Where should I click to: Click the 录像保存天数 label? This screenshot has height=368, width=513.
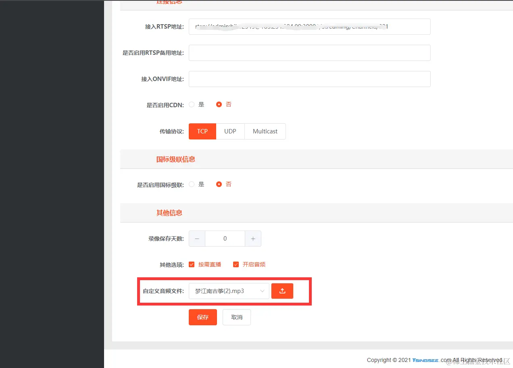point(166,239)
